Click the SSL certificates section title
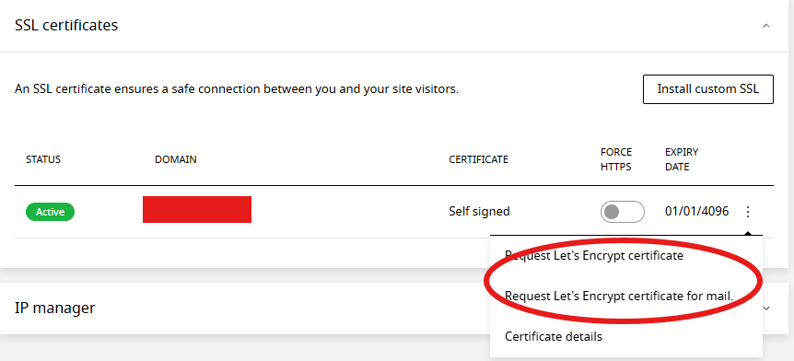This screenshot has width=794, height=361. point(66,25)
